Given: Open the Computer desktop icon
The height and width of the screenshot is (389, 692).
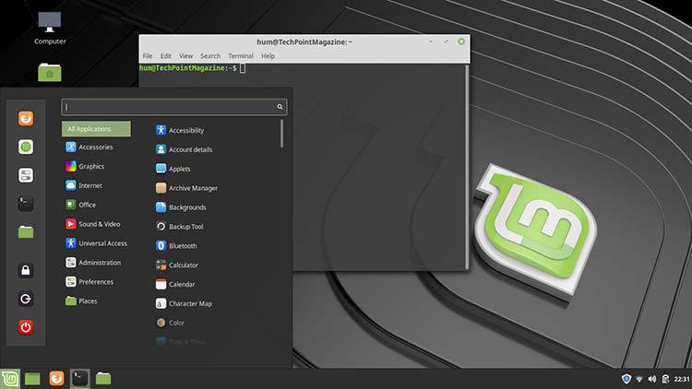Looking at the screenshot, I should click(x=50, y=29).
